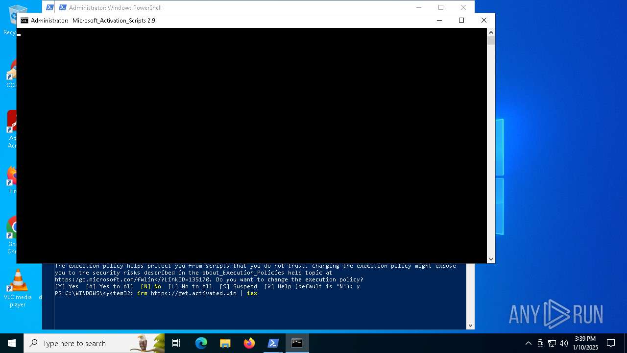Show hidden system tray icons

[x=528, y=343]
